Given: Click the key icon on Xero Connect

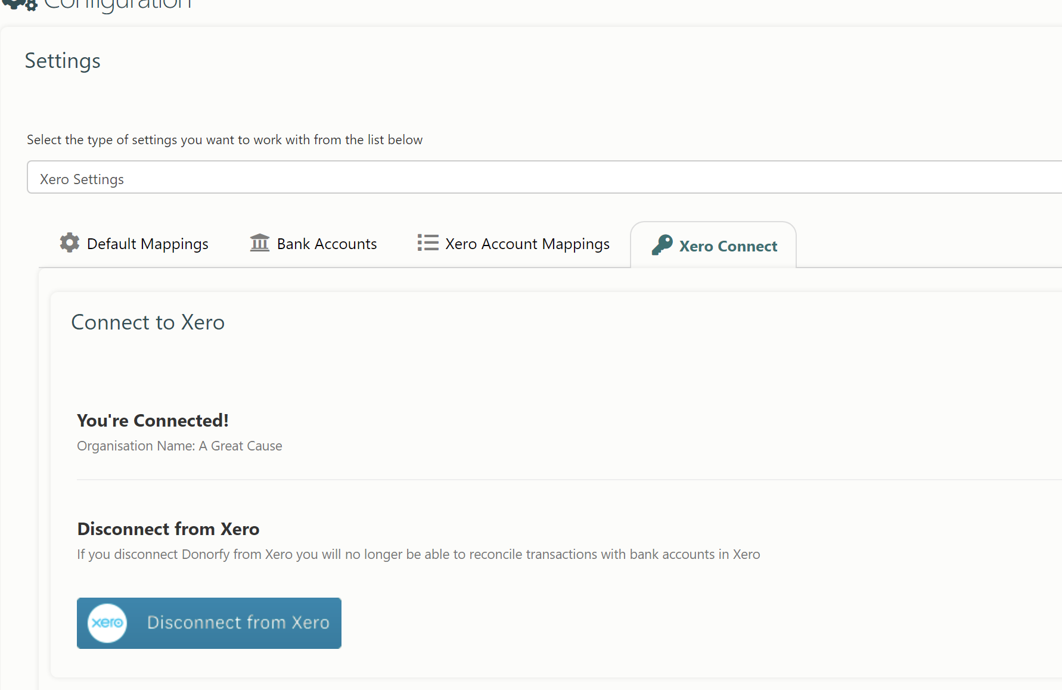Looking at the screenshot, I should pos(662,244).
